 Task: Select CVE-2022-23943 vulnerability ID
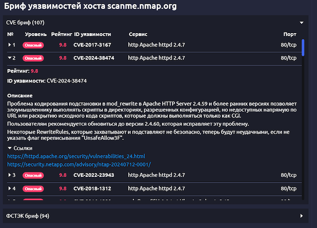click(94, 175)
